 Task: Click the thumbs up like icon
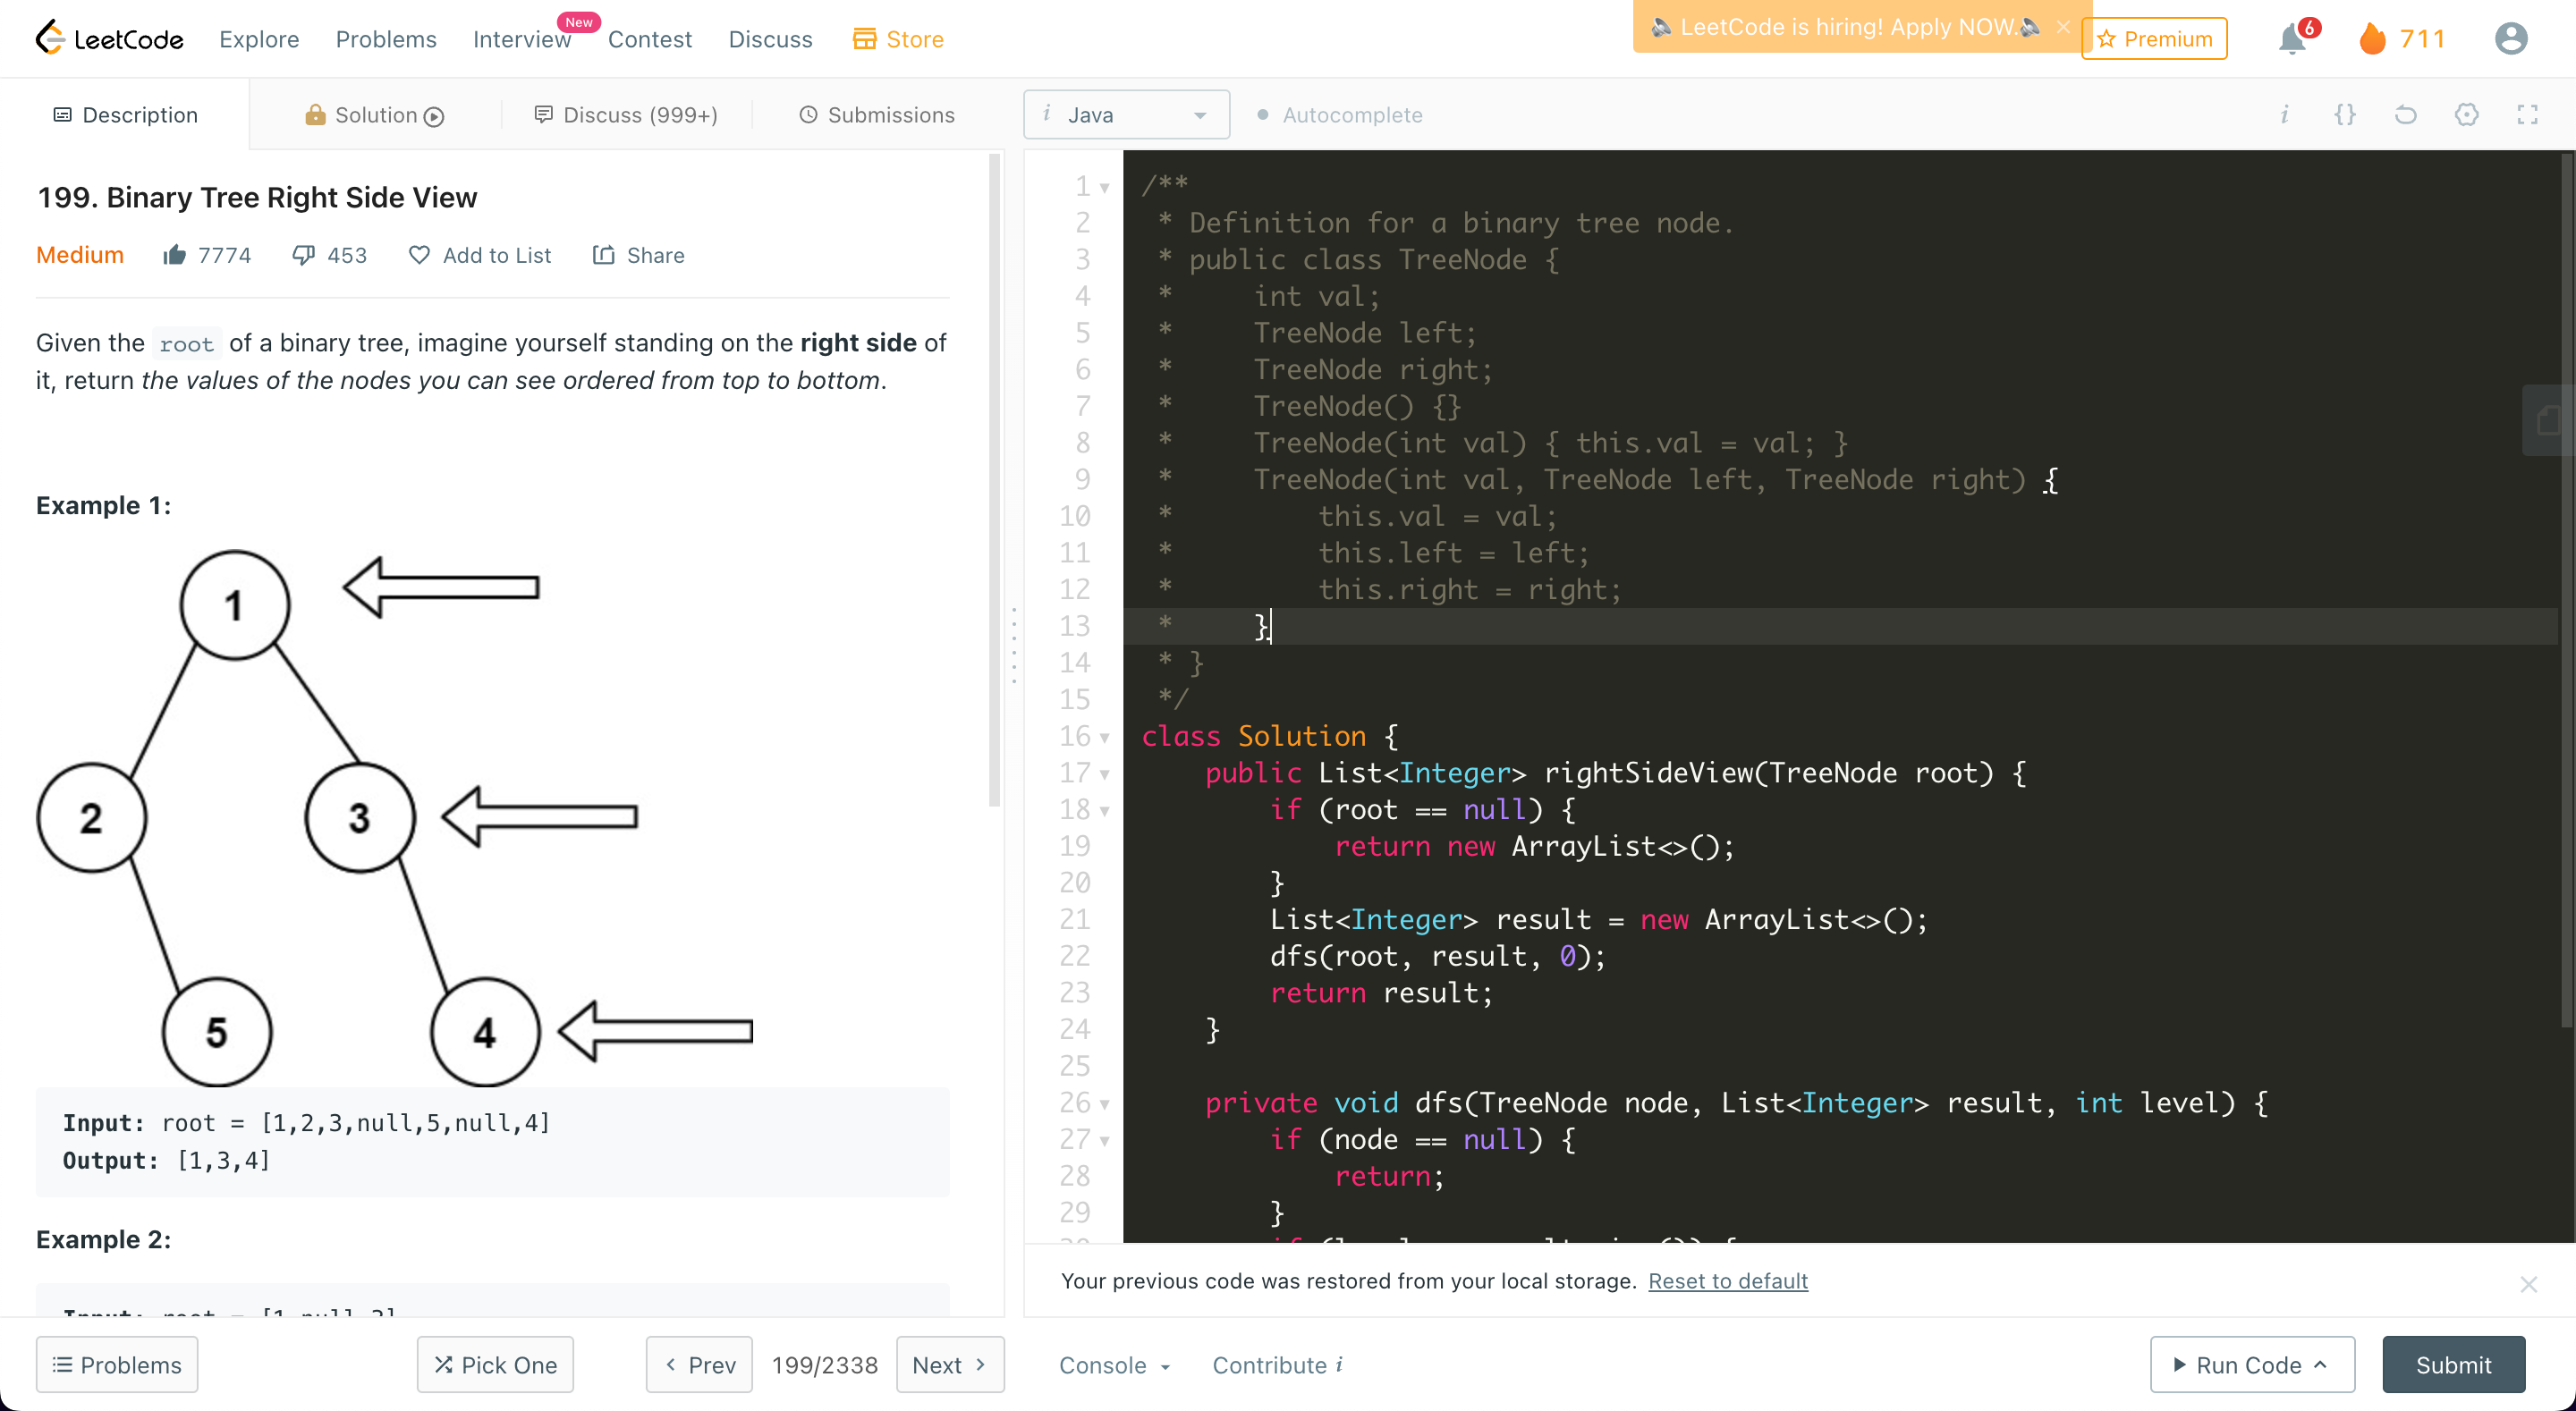[175, 255]
